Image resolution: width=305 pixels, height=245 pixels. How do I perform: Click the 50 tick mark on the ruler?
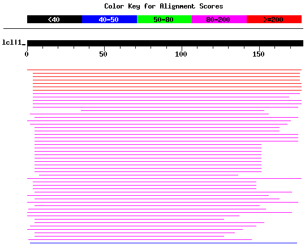(104, 48)
